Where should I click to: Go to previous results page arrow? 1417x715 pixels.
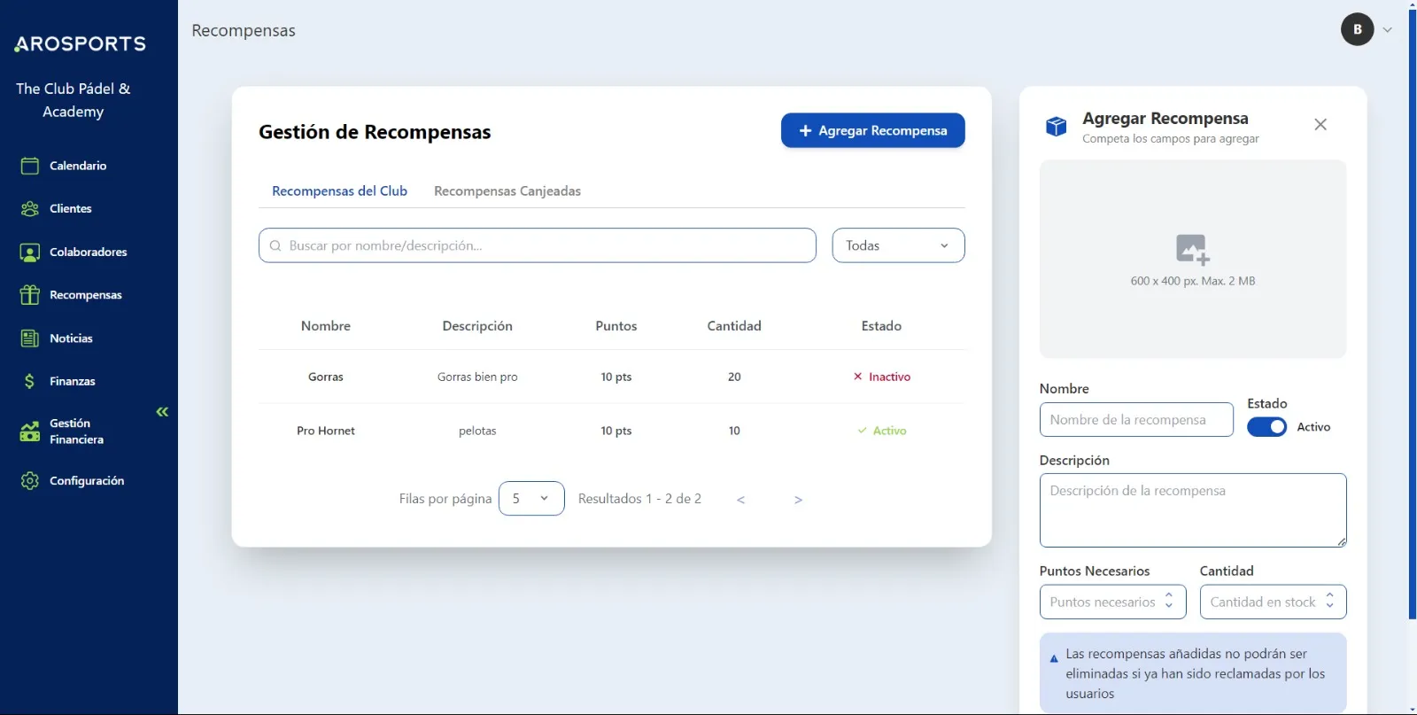point(741,500)
